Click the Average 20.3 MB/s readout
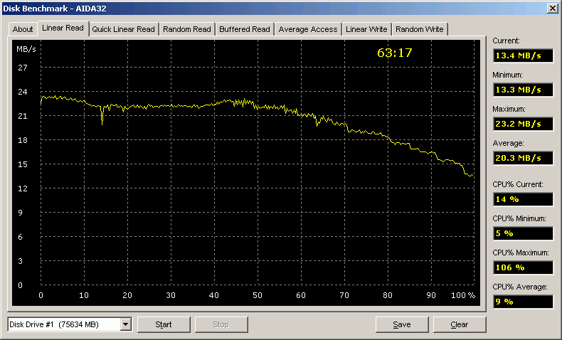 point(522,158)
